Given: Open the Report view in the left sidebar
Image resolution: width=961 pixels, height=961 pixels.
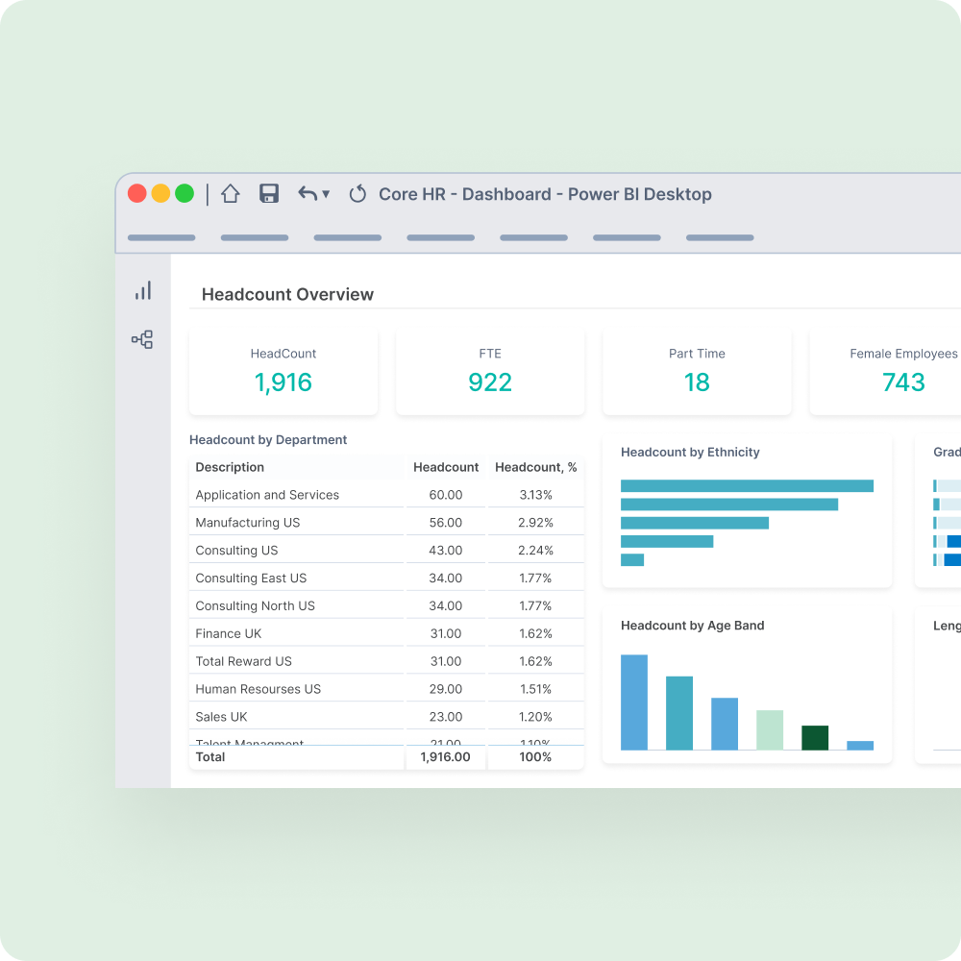Looking at the screenshot, I should (x=142, y=290).
